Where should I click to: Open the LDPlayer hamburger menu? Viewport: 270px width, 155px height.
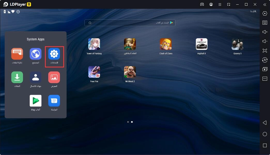point(220,4)
